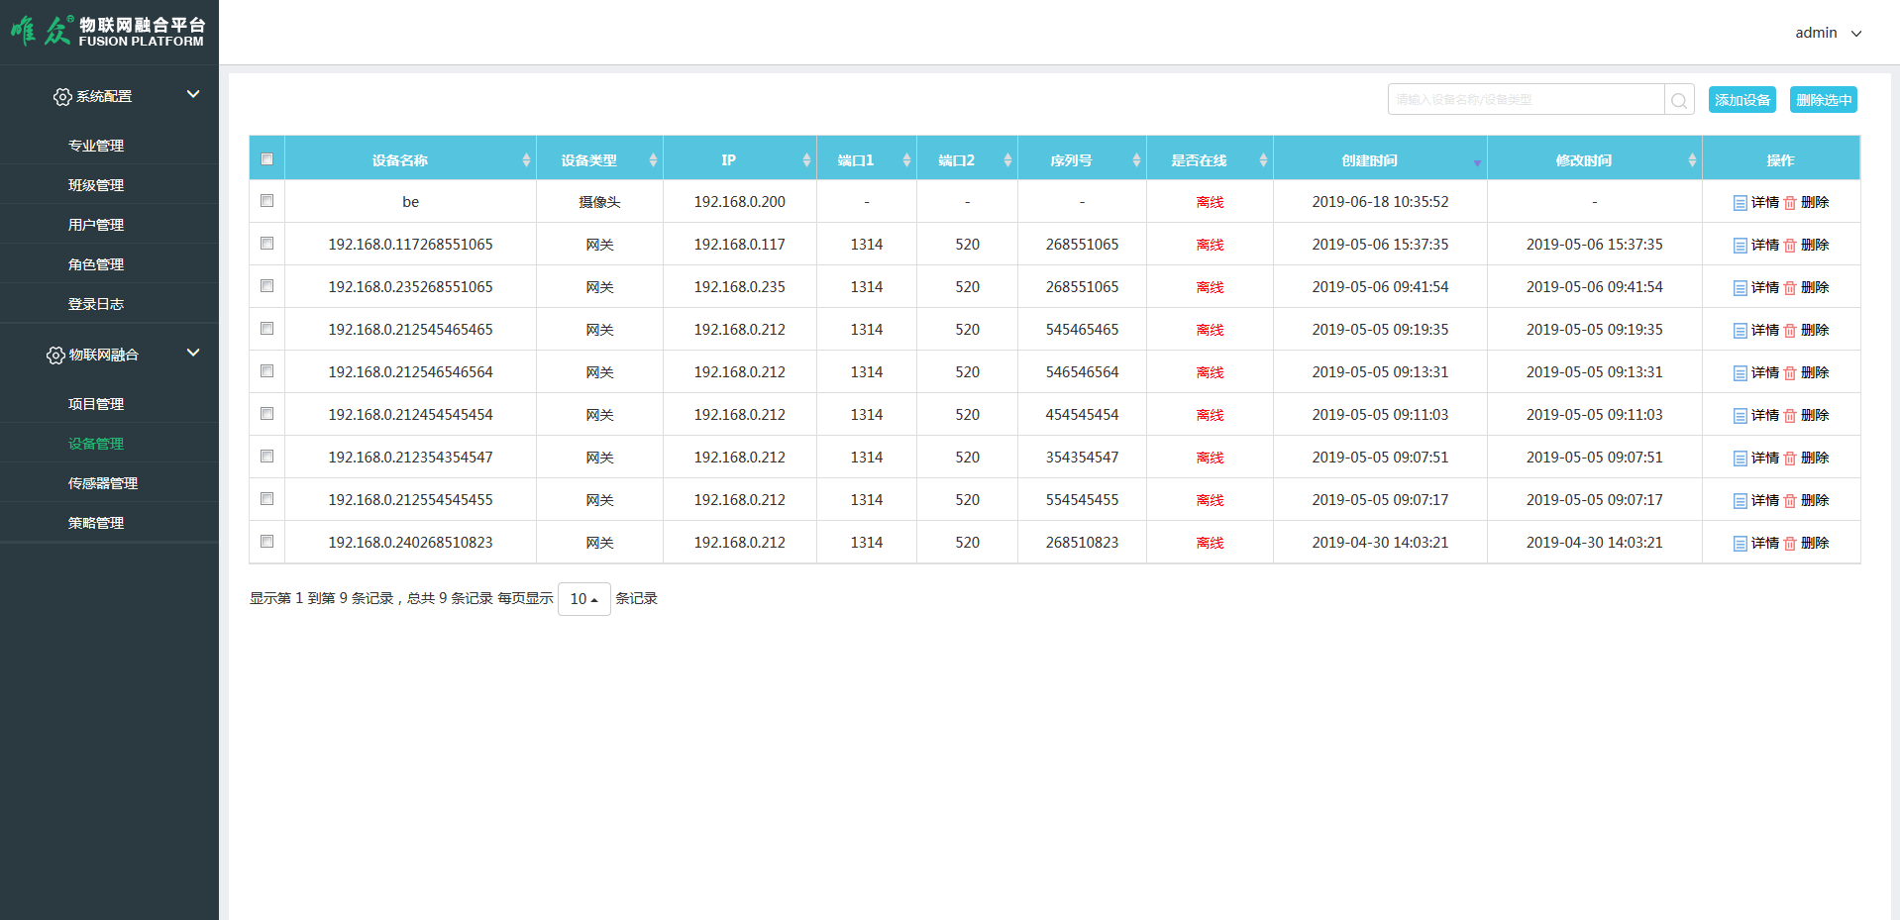Screen dimensions: 1900x920
Task: Click the 添加设备 button
Action: (x=1742, y=100)
